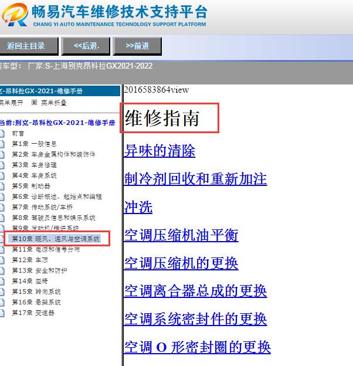
Task: Open the 空调压缩机的更换 link
Action: coord(181,263)
